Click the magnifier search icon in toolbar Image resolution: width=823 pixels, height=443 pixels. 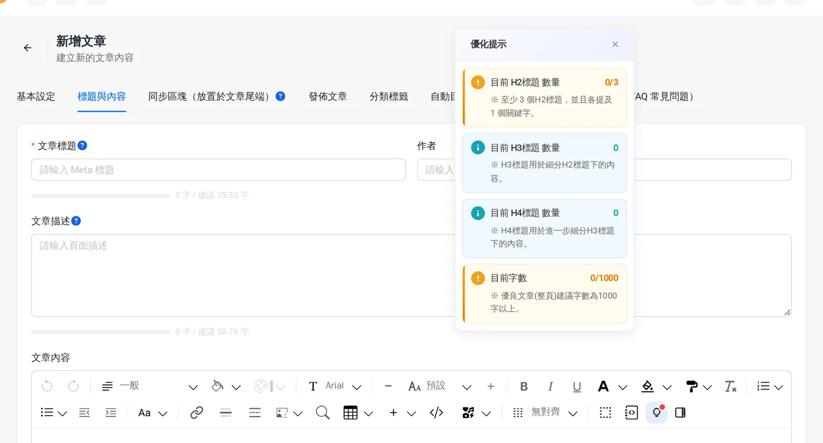pyautogui.click(x=323, y=413)
